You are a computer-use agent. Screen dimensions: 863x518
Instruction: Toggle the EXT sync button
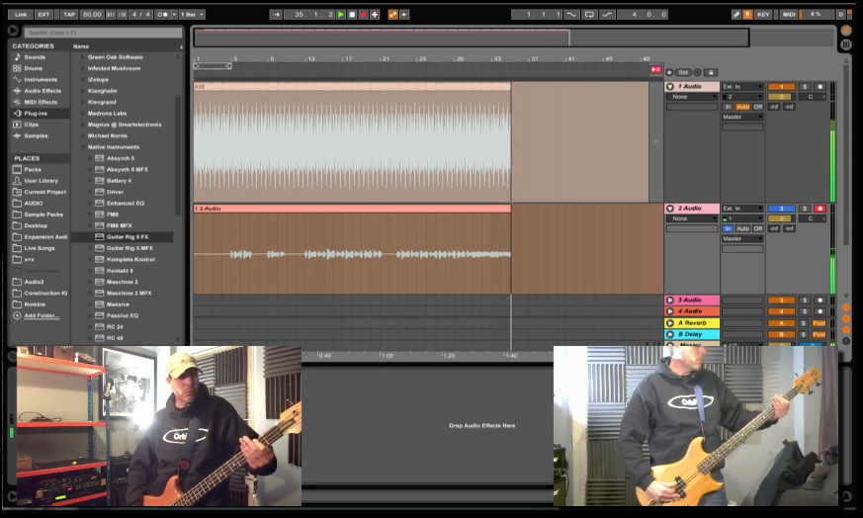click(x=43, y=14)
